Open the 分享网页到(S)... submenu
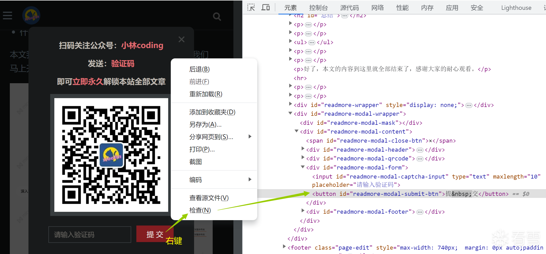This screenshot has height=254, width=546. (214, 137)
